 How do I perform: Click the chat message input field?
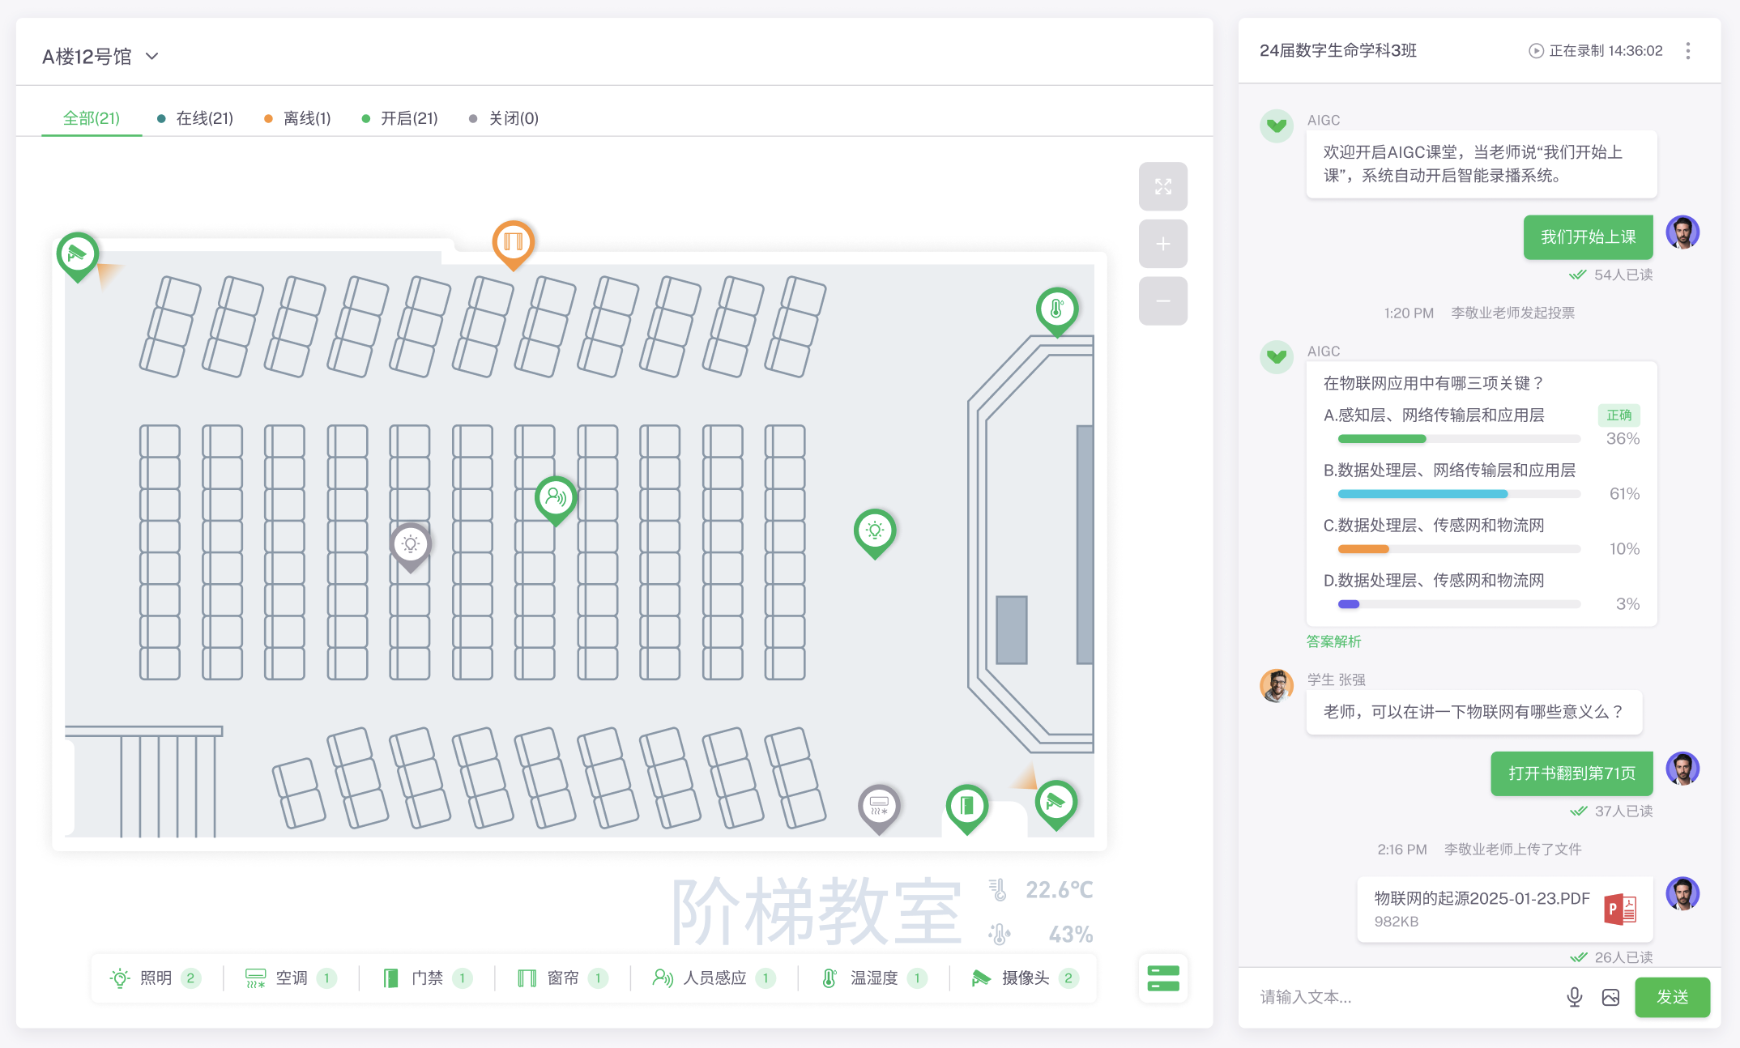[1377, 997]
